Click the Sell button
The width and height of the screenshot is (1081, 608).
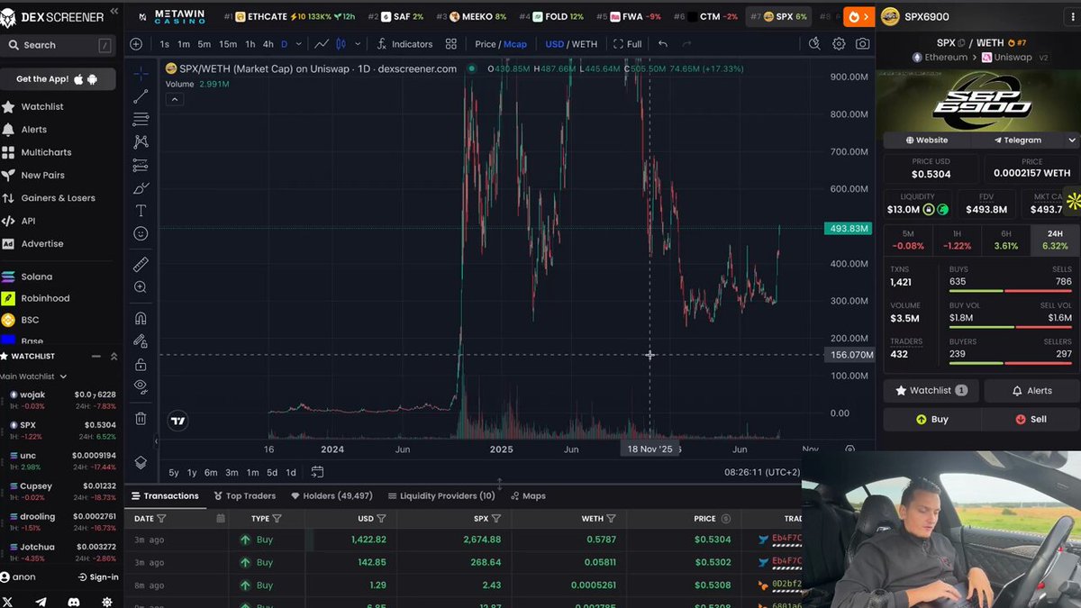[1031, 420]
